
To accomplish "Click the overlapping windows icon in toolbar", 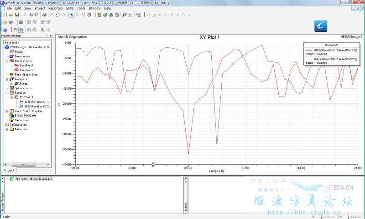I will pos(139,15).
